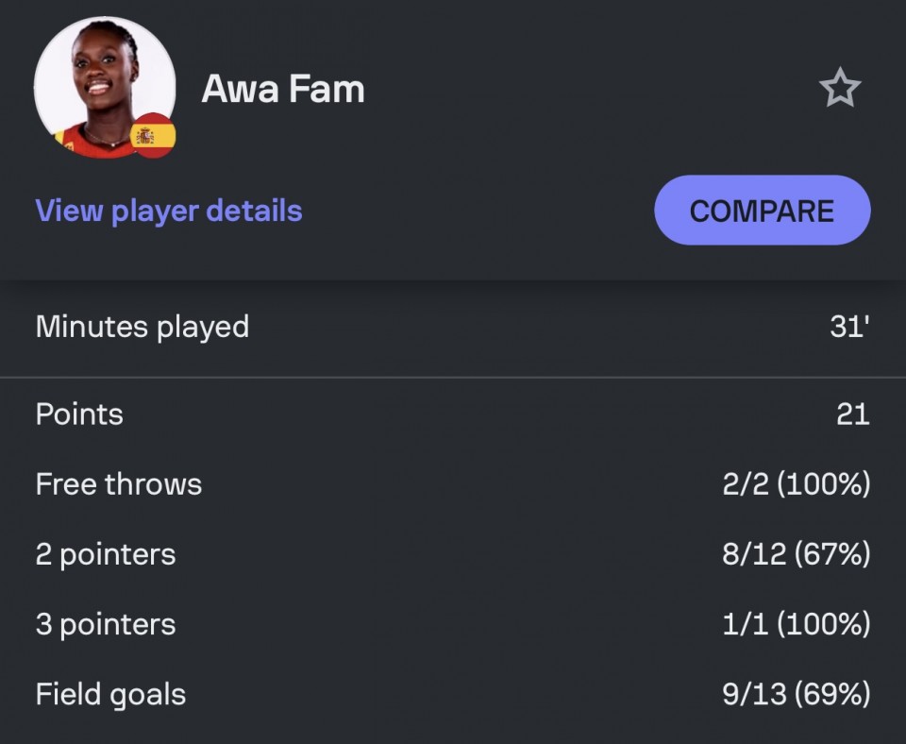The width and height of the screenshot is (906, 744).
Task: Click the Field goals label
Action: click(111, 694)
